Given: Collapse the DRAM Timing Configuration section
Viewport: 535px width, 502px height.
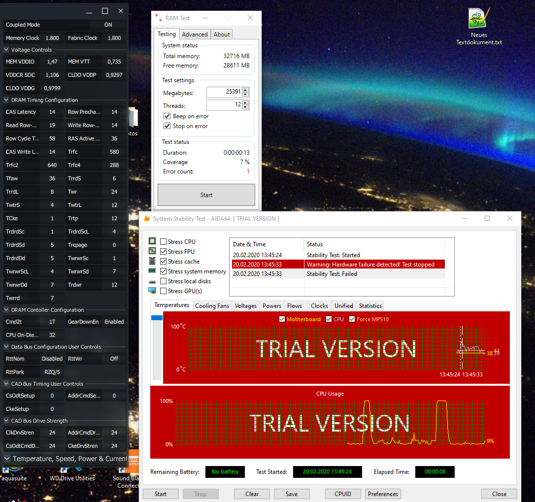Looking at the screenshot, I should 6,100.
